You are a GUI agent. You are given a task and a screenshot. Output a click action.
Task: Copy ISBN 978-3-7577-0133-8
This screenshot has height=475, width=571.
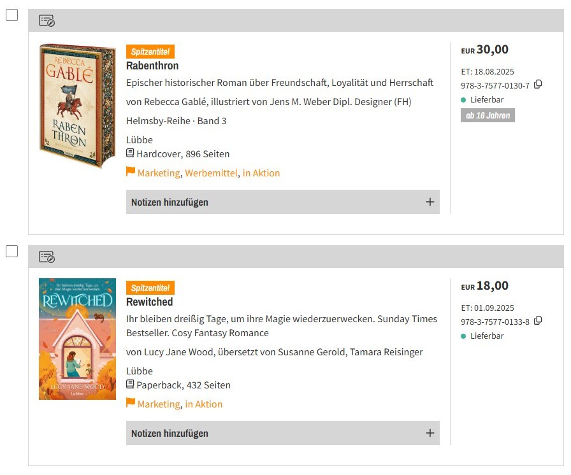point(538,321)
